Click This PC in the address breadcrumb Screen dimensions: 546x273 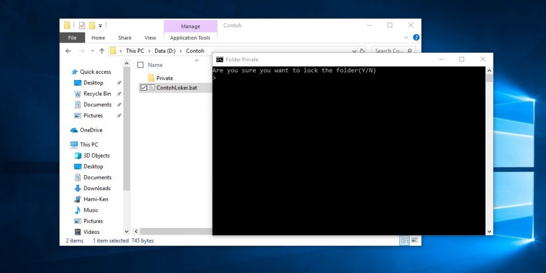tap(135, 51)
